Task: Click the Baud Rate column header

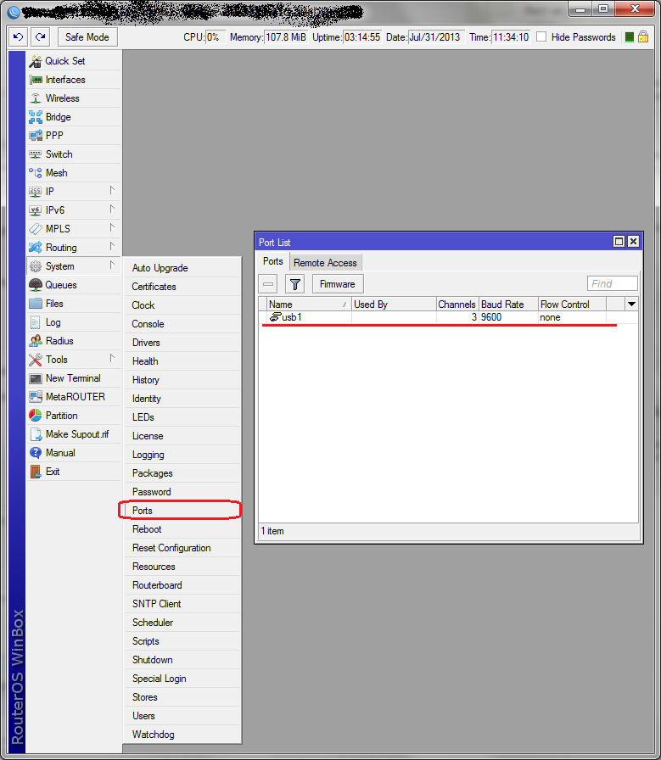Action: coord(508,305)
